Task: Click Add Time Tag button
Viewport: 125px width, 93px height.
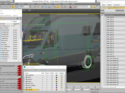Action: (95, 92)
